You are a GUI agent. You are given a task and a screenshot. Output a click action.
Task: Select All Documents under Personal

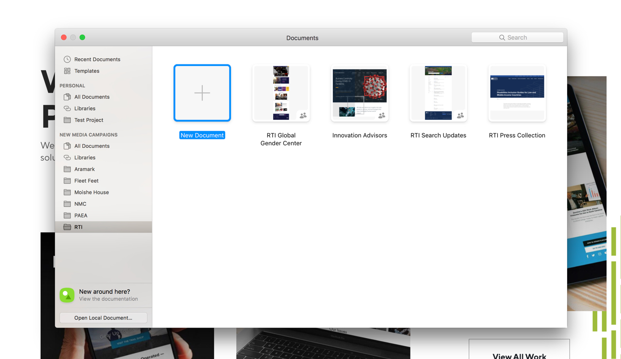pos(92,97)
